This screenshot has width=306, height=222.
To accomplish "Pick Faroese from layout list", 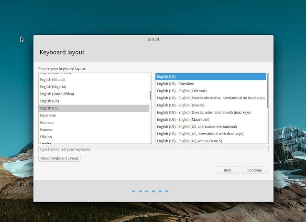I will pos(94,129).
